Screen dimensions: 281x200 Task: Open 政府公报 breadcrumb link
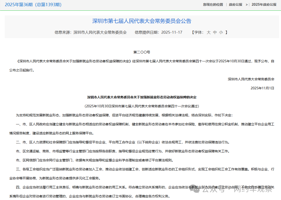click(x=235, y=5)
